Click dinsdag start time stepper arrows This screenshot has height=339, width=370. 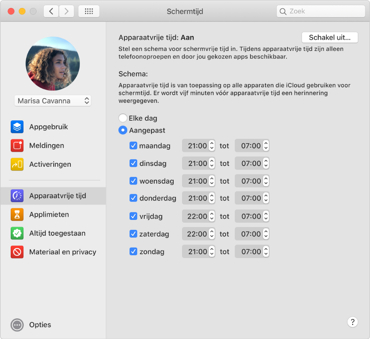coord(212,163)
